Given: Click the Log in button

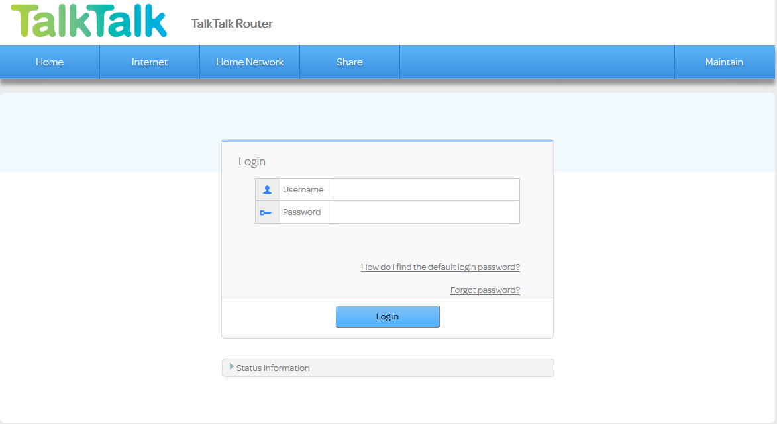Looking at the screenshot, I should click(x=388, y=317).
